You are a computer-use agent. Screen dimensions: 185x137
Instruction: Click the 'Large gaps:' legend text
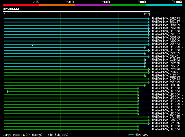(12, 135)
